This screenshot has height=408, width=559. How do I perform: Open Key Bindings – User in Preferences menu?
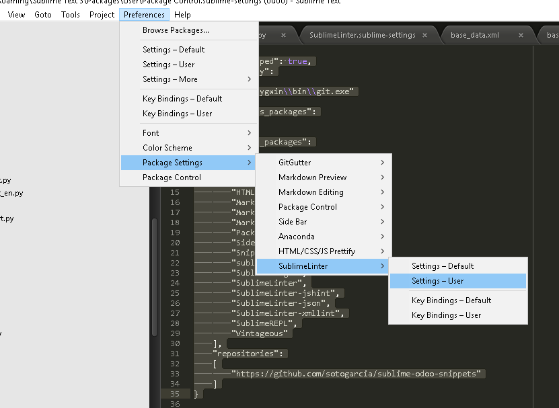pos(188,114)
